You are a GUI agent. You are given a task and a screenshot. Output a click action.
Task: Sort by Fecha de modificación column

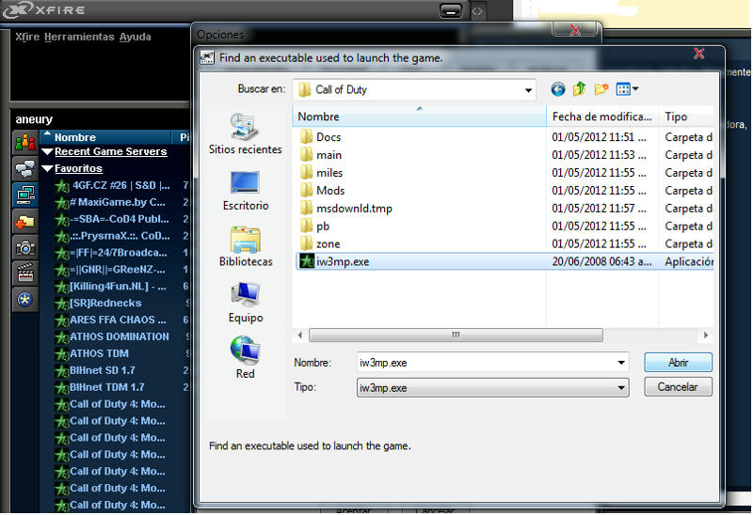tap(602, 117)
